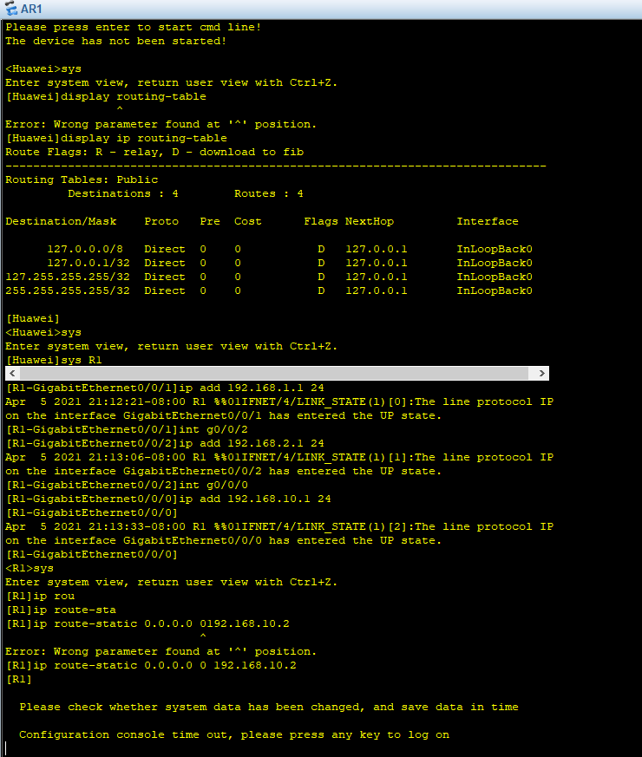Click the '[Huawei]display routing-table' command line
This screenshot has width=642, height=757.
click(x=106, y=96)
